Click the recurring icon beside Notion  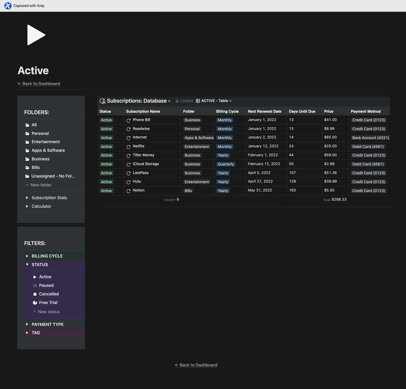coord(128,191)
